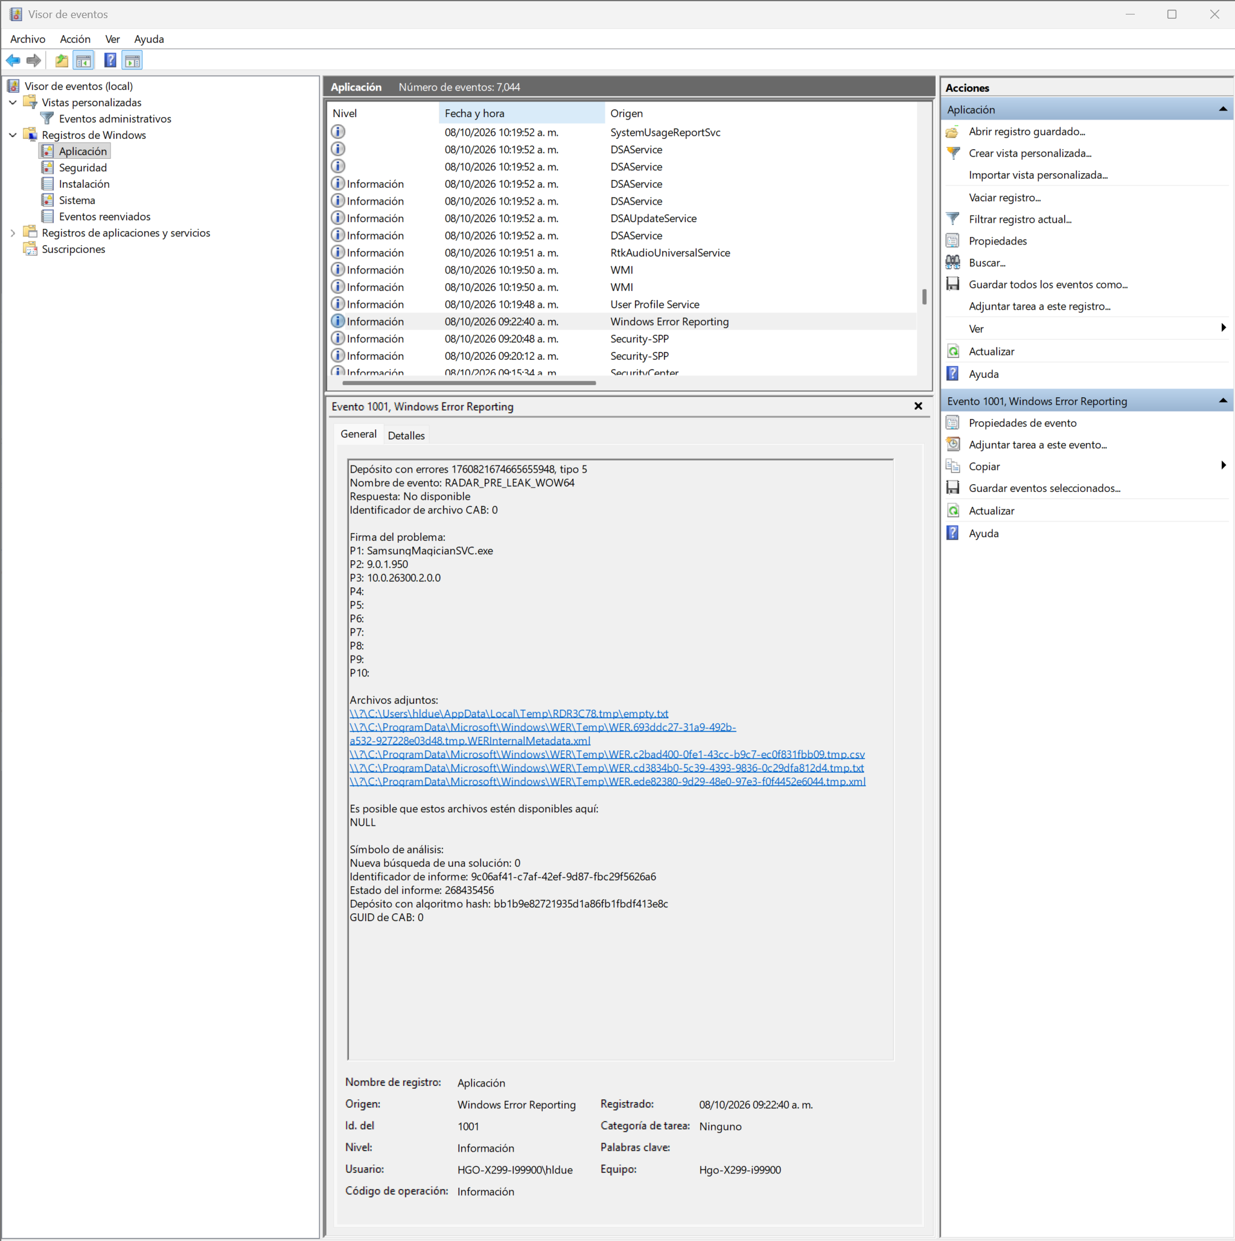Collapse the Evento 1001 actions section arrow
This screenshot has width=1235, height=1241.
tap(1223, 401)
